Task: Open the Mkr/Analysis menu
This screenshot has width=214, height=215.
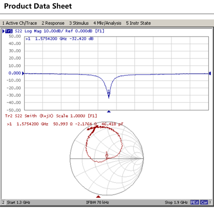Action: 107,23
